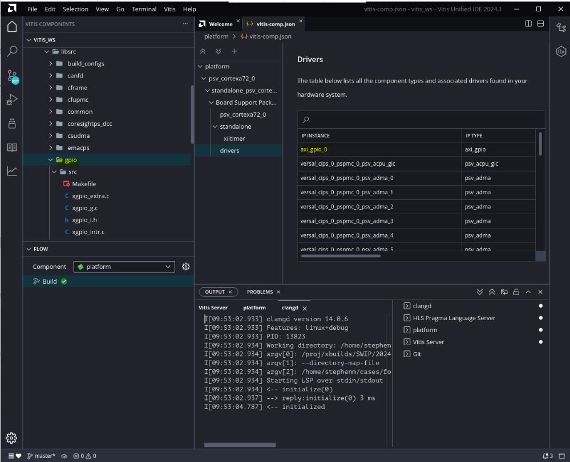This screenshot has height=462, width=570.
Task: Open the Analysis chart icon in sidebar
Action: click(11, 171)
